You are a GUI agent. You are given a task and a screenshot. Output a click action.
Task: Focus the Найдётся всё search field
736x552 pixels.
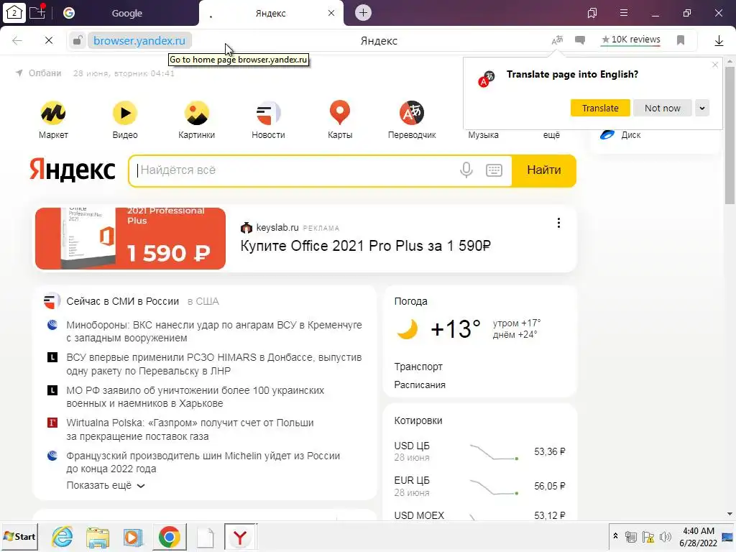pyautogui.click(x=295, y=170)
